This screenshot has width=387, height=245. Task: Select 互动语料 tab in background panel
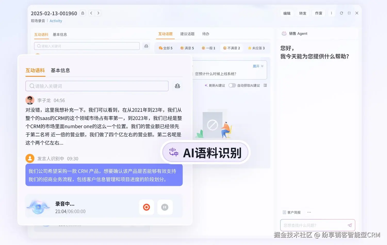point(41,35)
